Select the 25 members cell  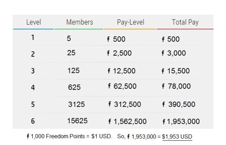point(71,53)
